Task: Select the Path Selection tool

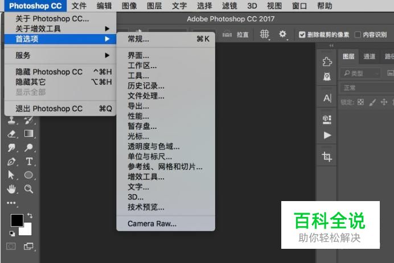Action: [x=11, y=175]
